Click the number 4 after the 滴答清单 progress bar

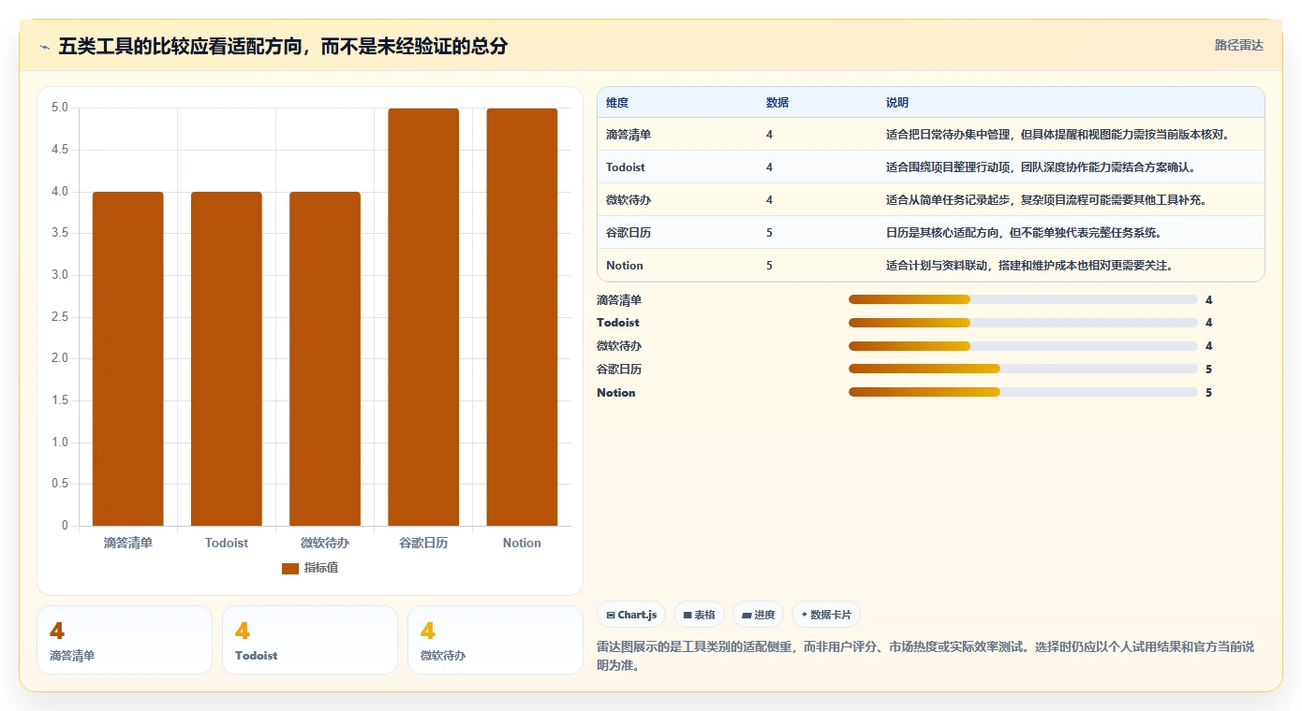point(1209,299)
